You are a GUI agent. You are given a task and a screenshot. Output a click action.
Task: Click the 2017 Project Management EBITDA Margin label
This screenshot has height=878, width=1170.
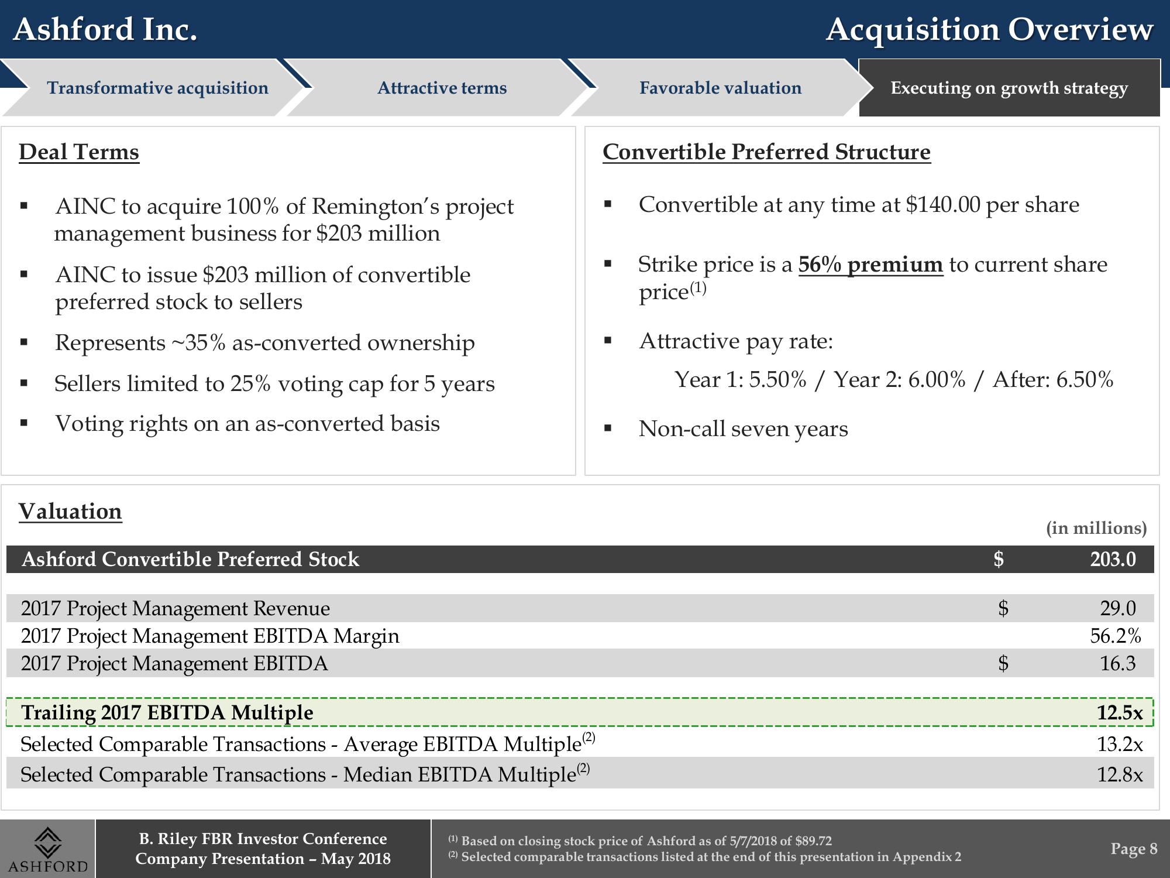[210, 636]
